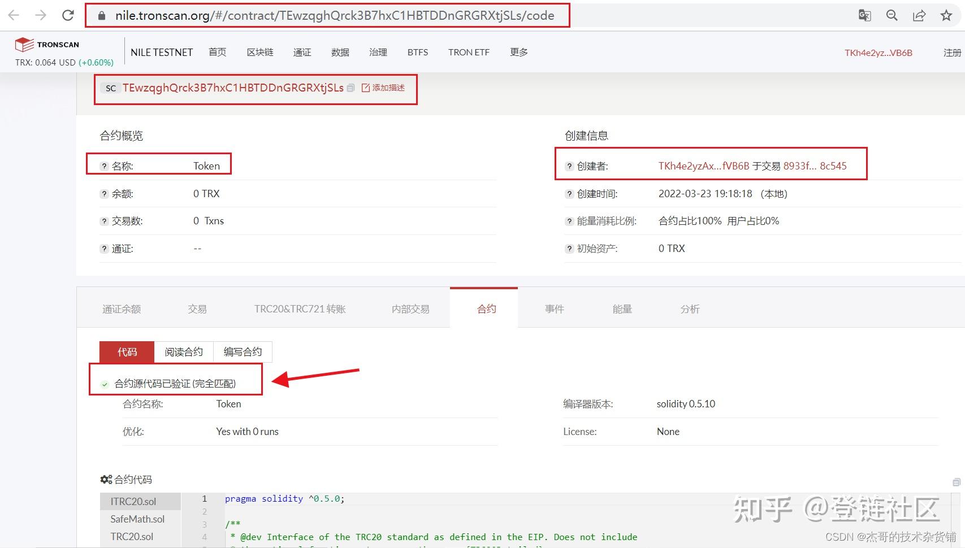
Task: Open the TRC20.sol file
Action: pos(141,536)
